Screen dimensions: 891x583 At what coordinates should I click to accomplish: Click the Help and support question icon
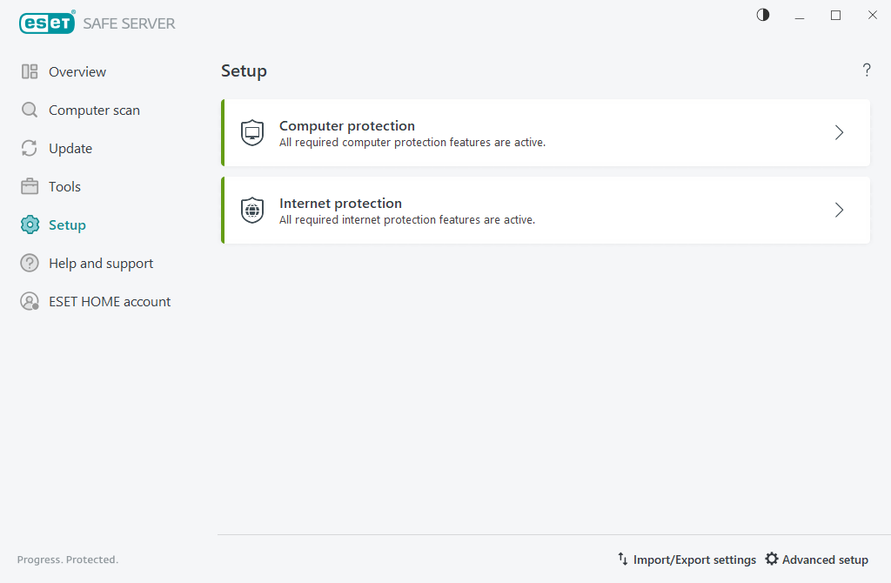30,263
